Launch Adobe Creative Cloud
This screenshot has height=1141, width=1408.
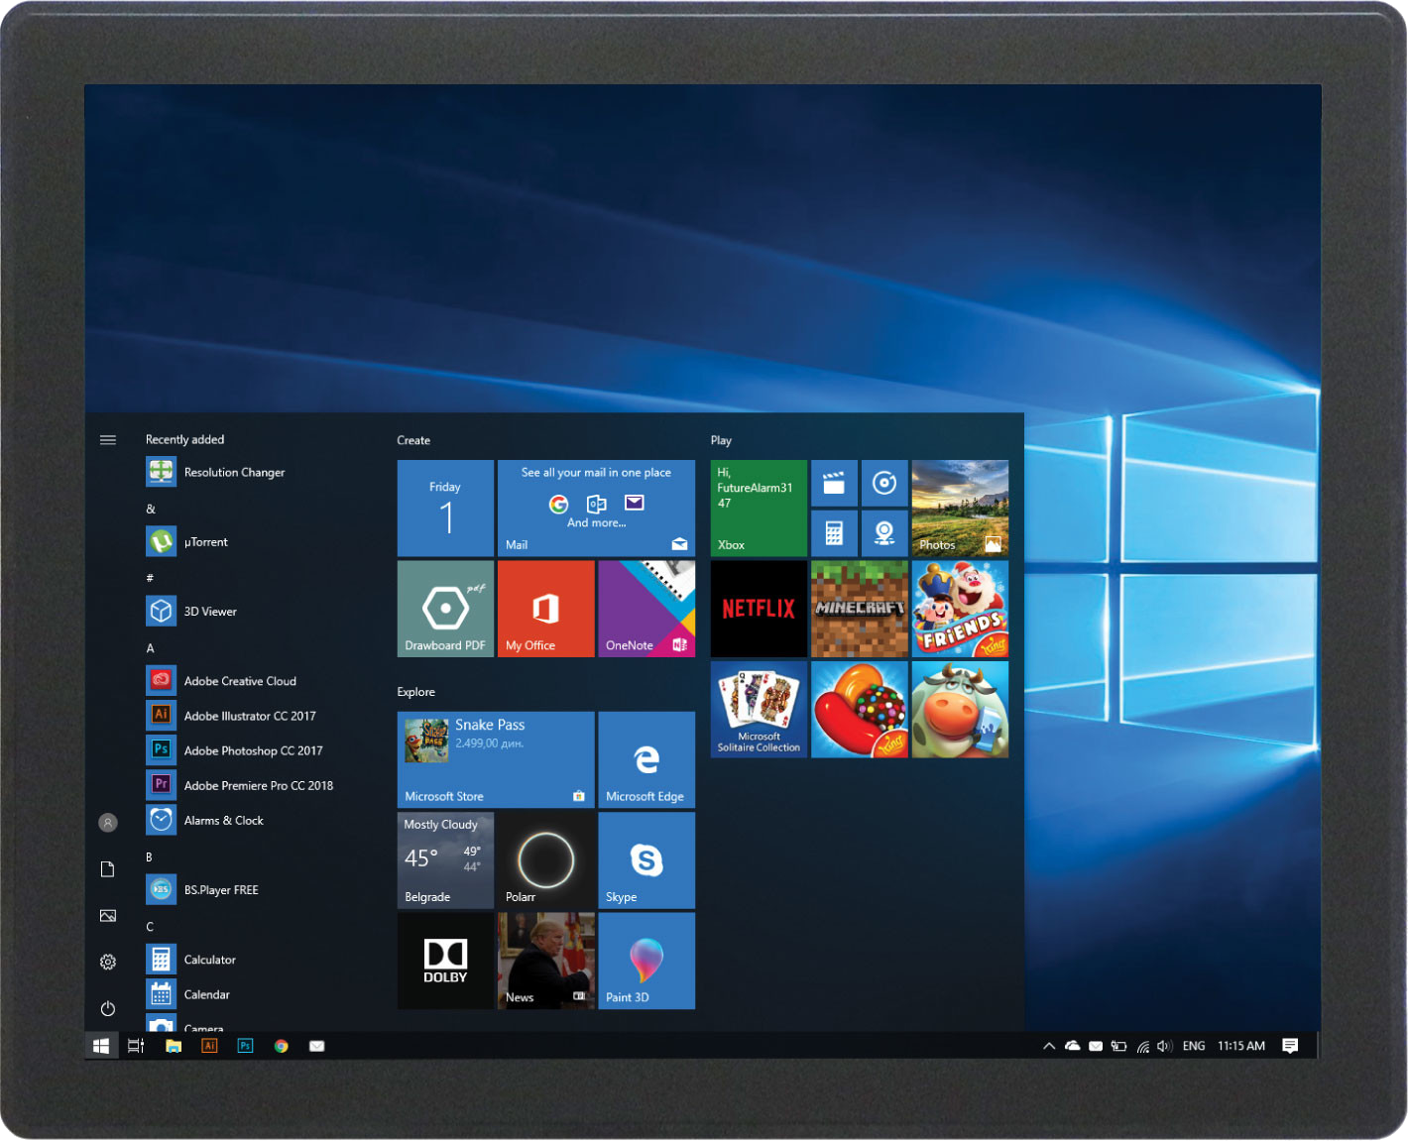tap(221, 681)
